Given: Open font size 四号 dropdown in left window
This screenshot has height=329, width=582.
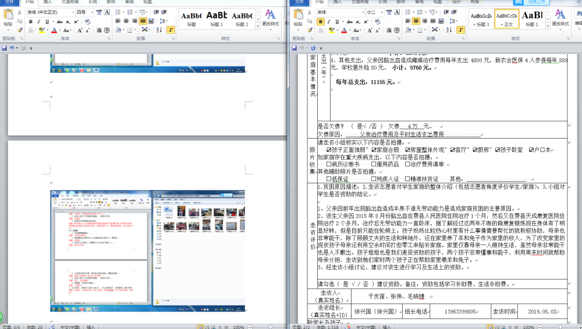Looking at the screenshot, I should [92, 12].
